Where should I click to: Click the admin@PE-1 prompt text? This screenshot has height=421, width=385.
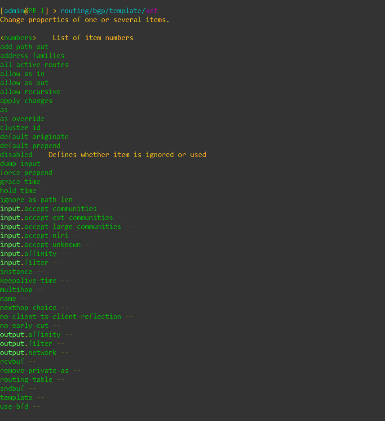(24, 11)
